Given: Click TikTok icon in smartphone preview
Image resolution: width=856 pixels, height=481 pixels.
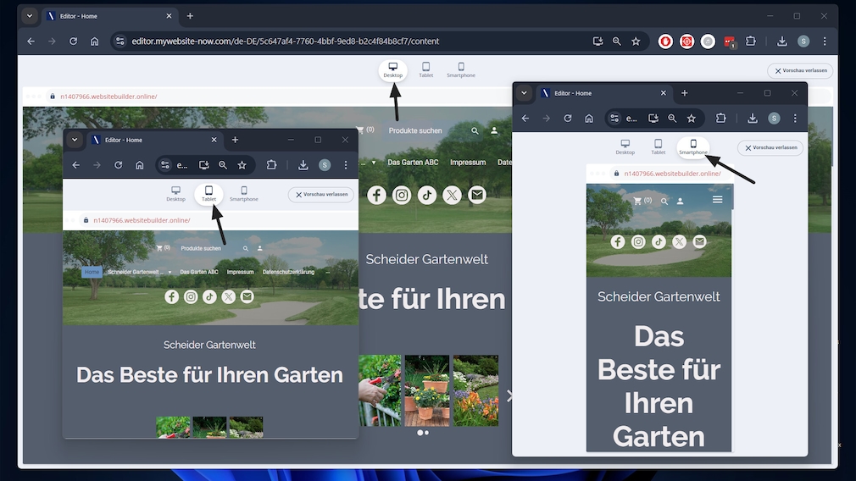Looking at the screenshot, I should click(659, 241).
